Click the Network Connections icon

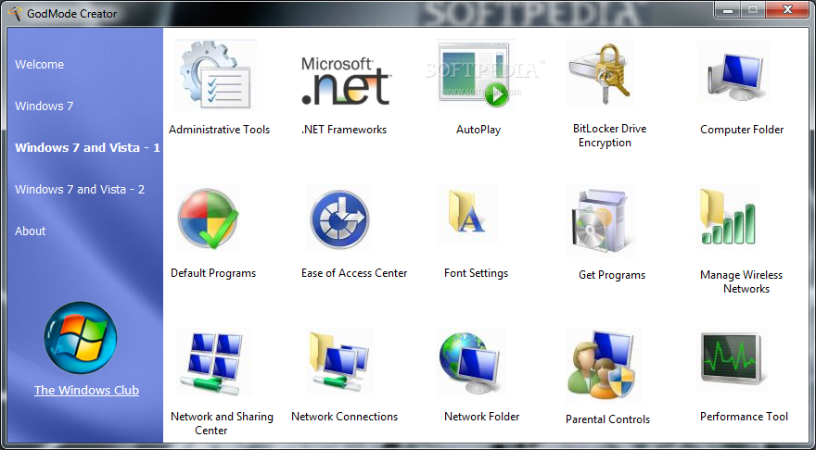[x=339, y=362]
